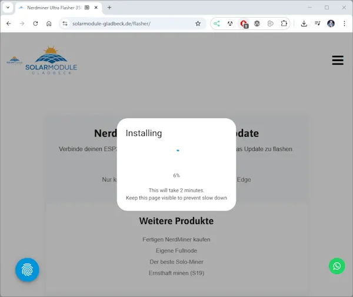Open the Chrome three-dot menu

(344, 24)
